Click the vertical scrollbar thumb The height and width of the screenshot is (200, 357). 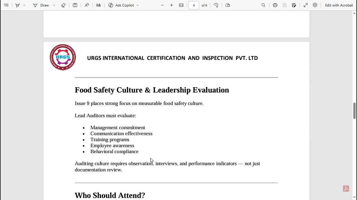(x=354, y=111)
